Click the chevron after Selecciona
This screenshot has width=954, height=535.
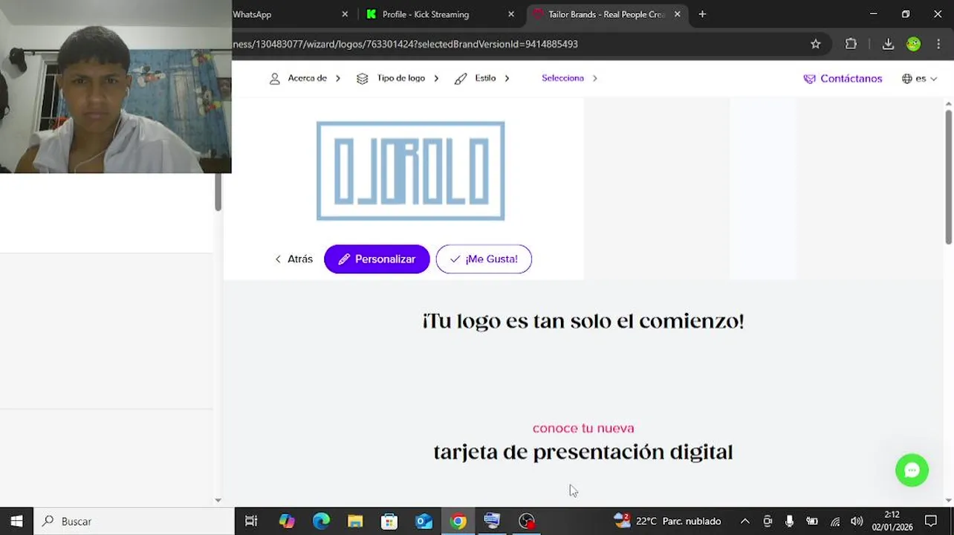tap(594, 78)
